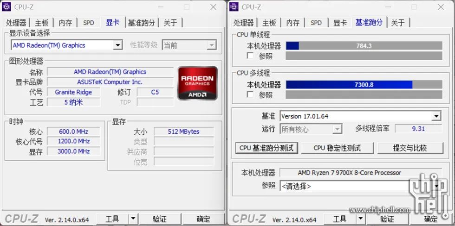Click the 修订 value C5
The height and width of the screenshot is (226, 455).
[155, 92]
